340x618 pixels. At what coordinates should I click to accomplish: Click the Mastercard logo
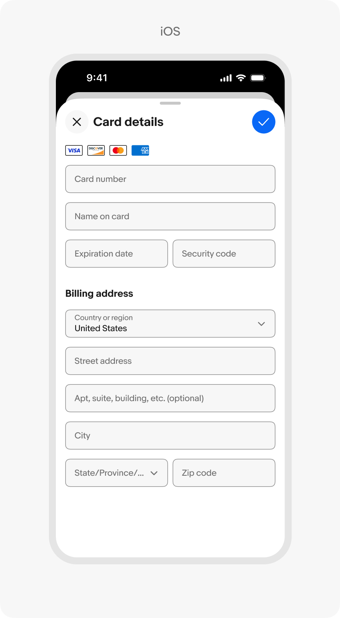tap(118, 150)
